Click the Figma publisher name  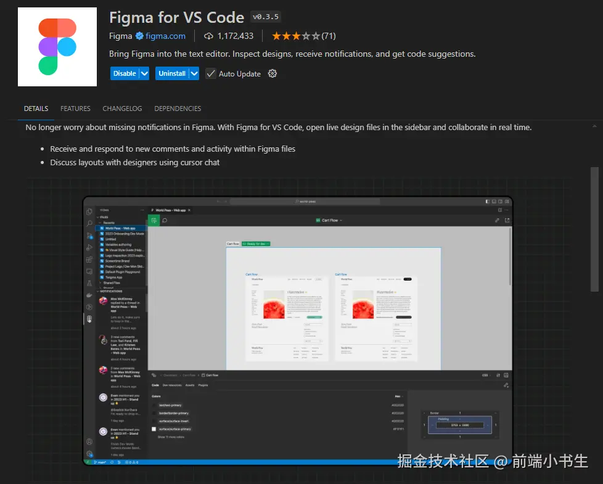point(120,36)
